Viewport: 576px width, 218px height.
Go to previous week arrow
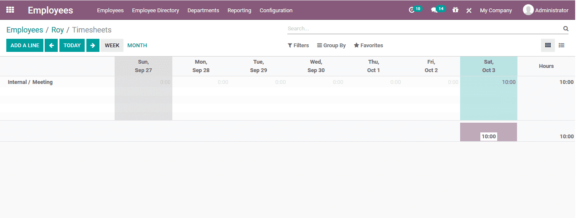coord(51,46)
